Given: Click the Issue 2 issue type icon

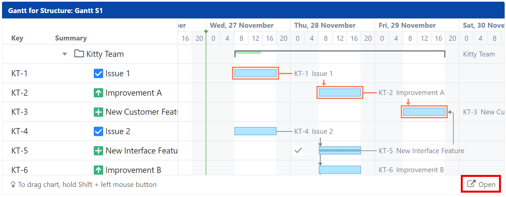Looking at the screenshot, I should click(x=98, y=131).
